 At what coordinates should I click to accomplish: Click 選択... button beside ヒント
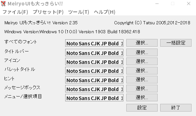click(142, 80)
